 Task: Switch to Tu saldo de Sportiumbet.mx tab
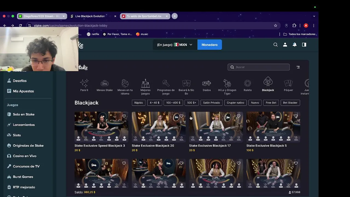click(x=145, y=16)
